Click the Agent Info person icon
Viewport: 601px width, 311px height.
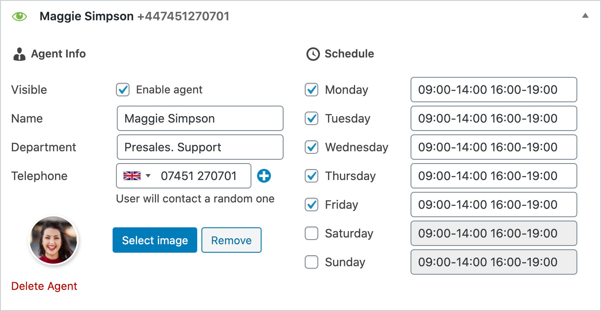(x=19, y=54)
